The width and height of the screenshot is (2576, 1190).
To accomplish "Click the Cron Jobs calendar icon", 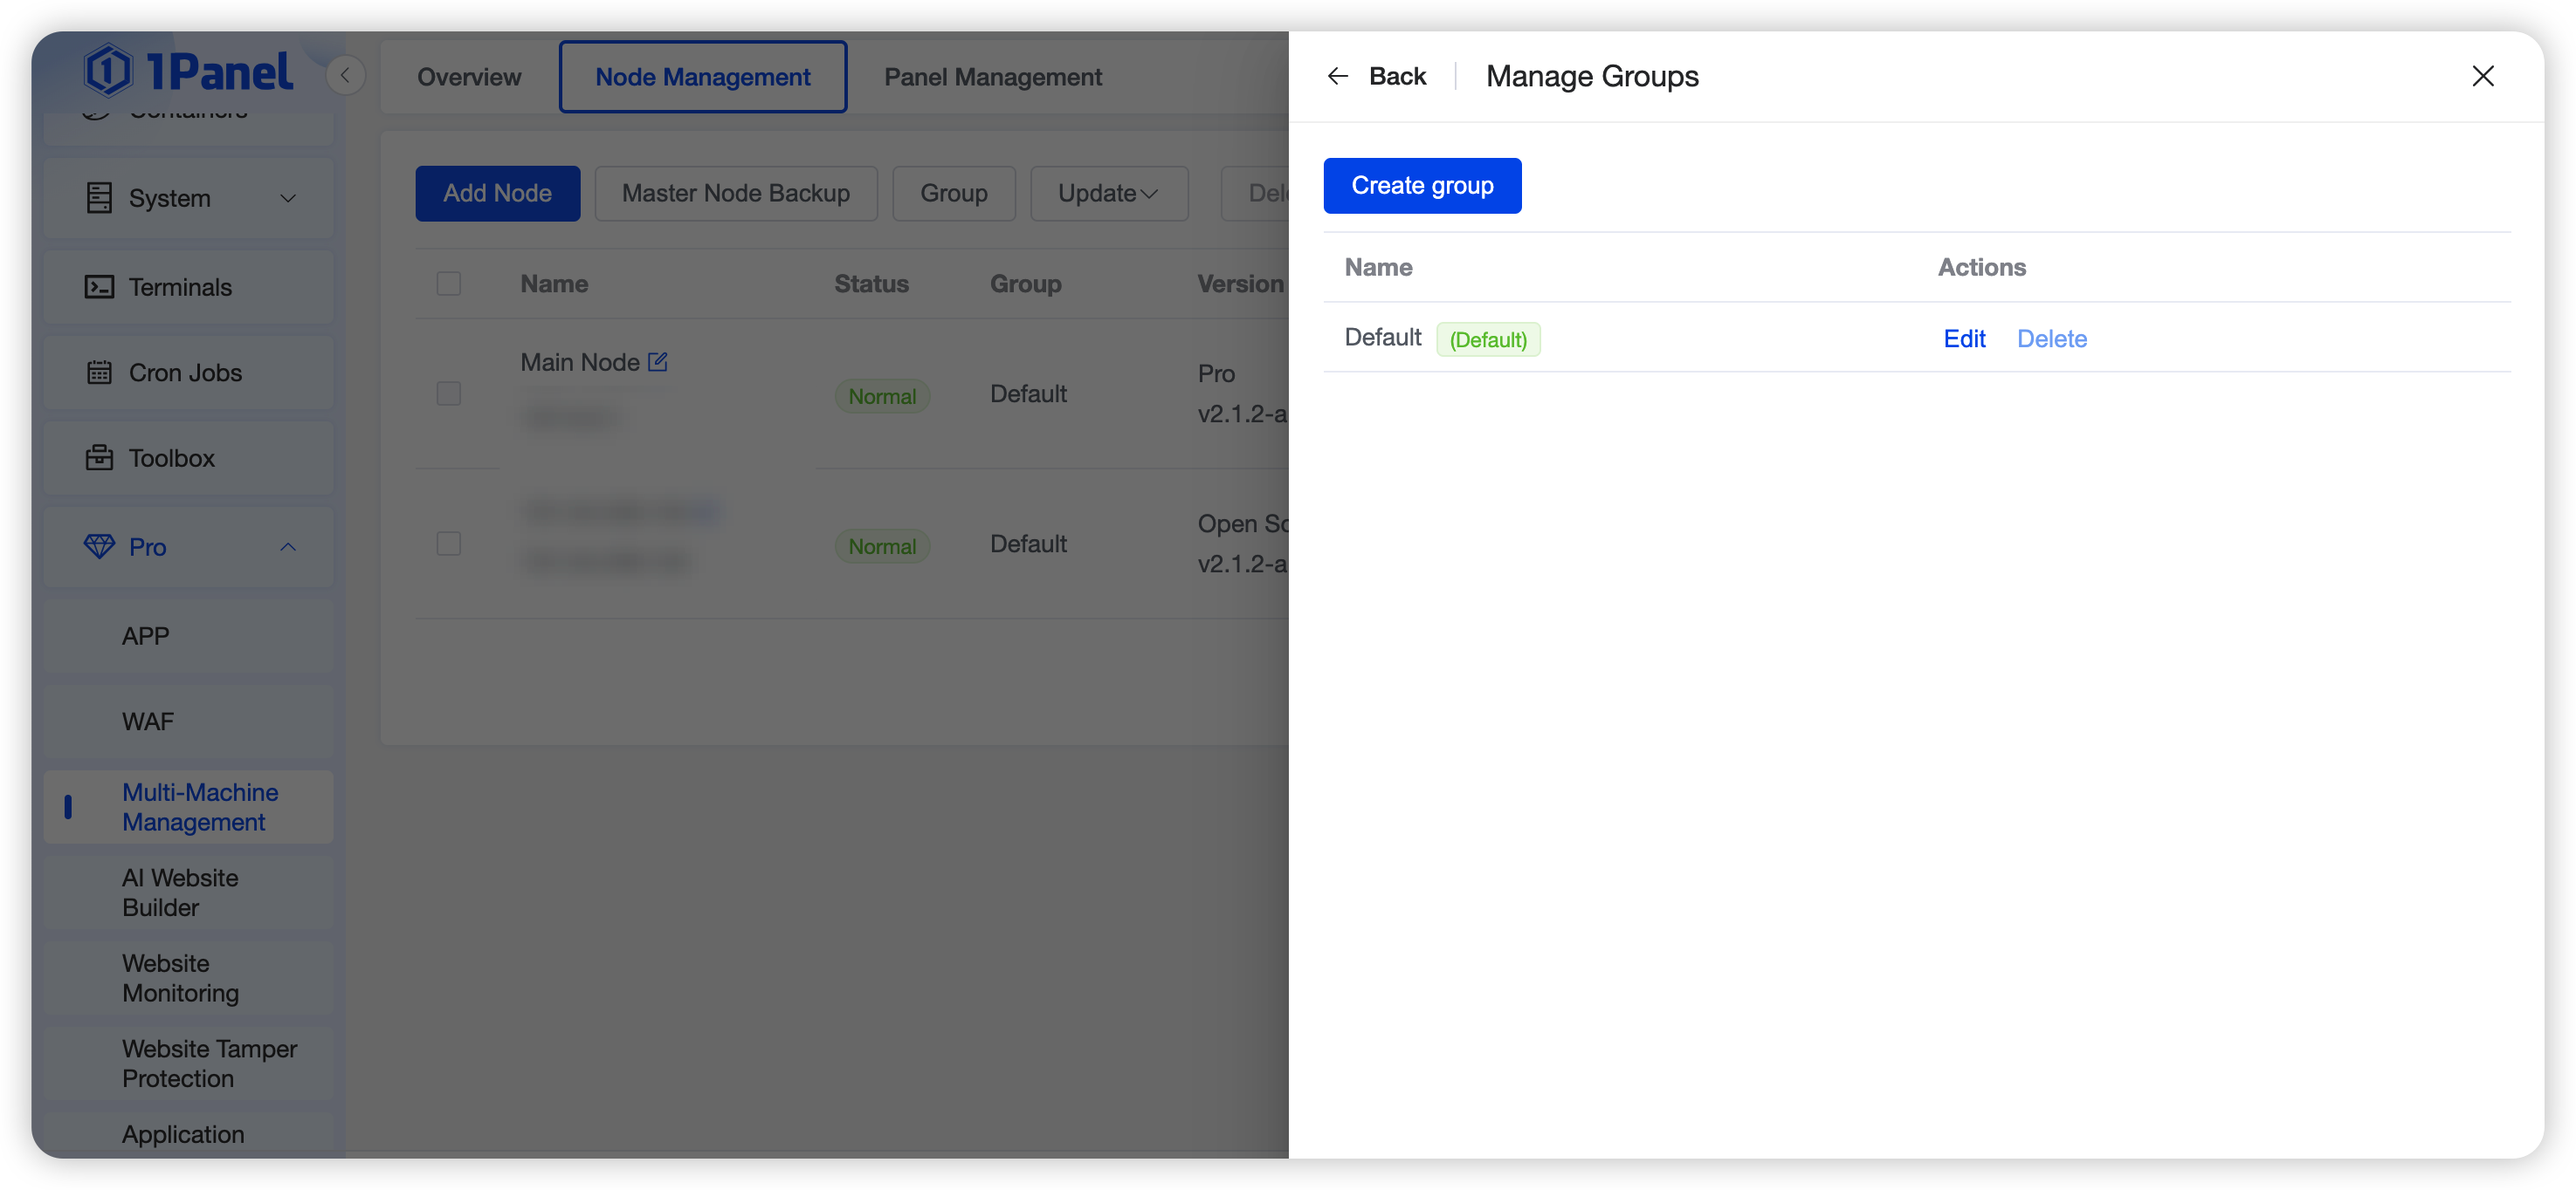I will pyautogui.click(x=99, y=373).
